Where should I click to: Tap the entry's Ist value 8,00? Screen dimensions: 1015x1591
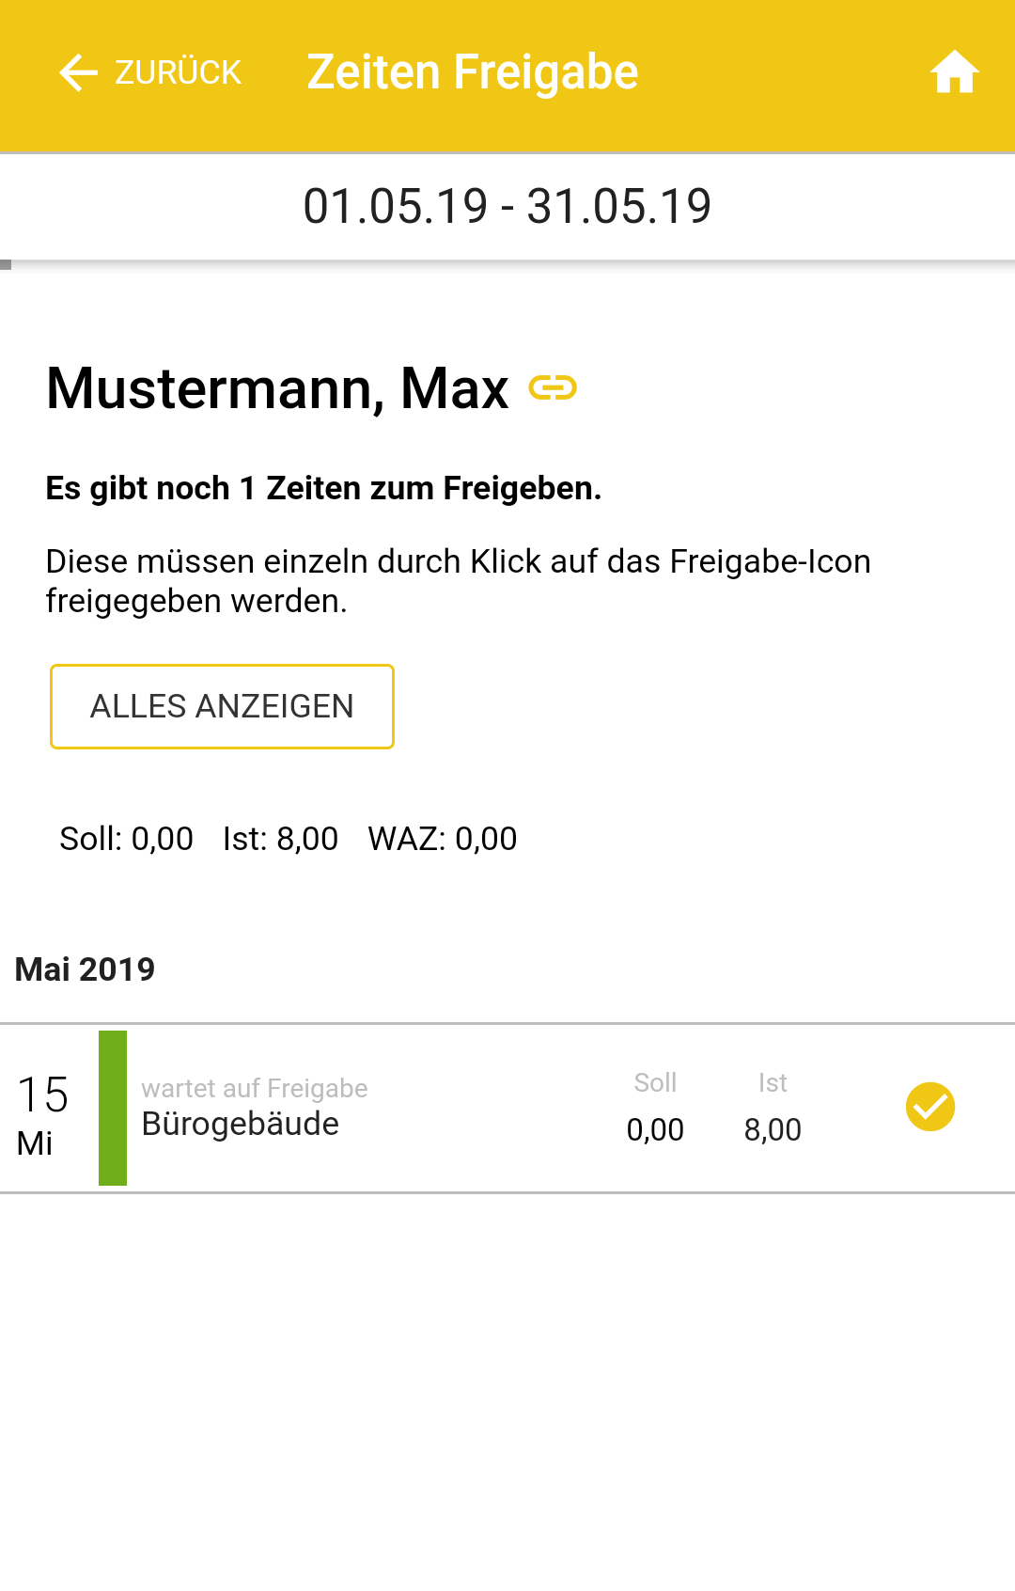(773, 1129)
